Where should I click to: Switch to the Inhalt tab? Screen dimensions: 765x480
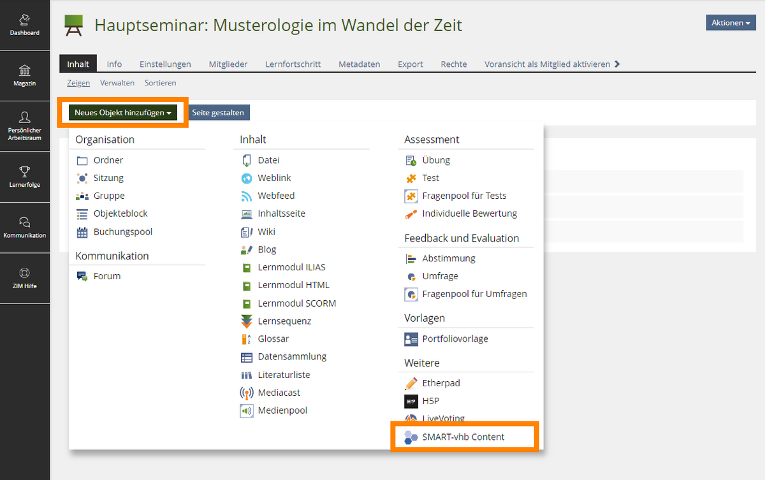point(78,64)
